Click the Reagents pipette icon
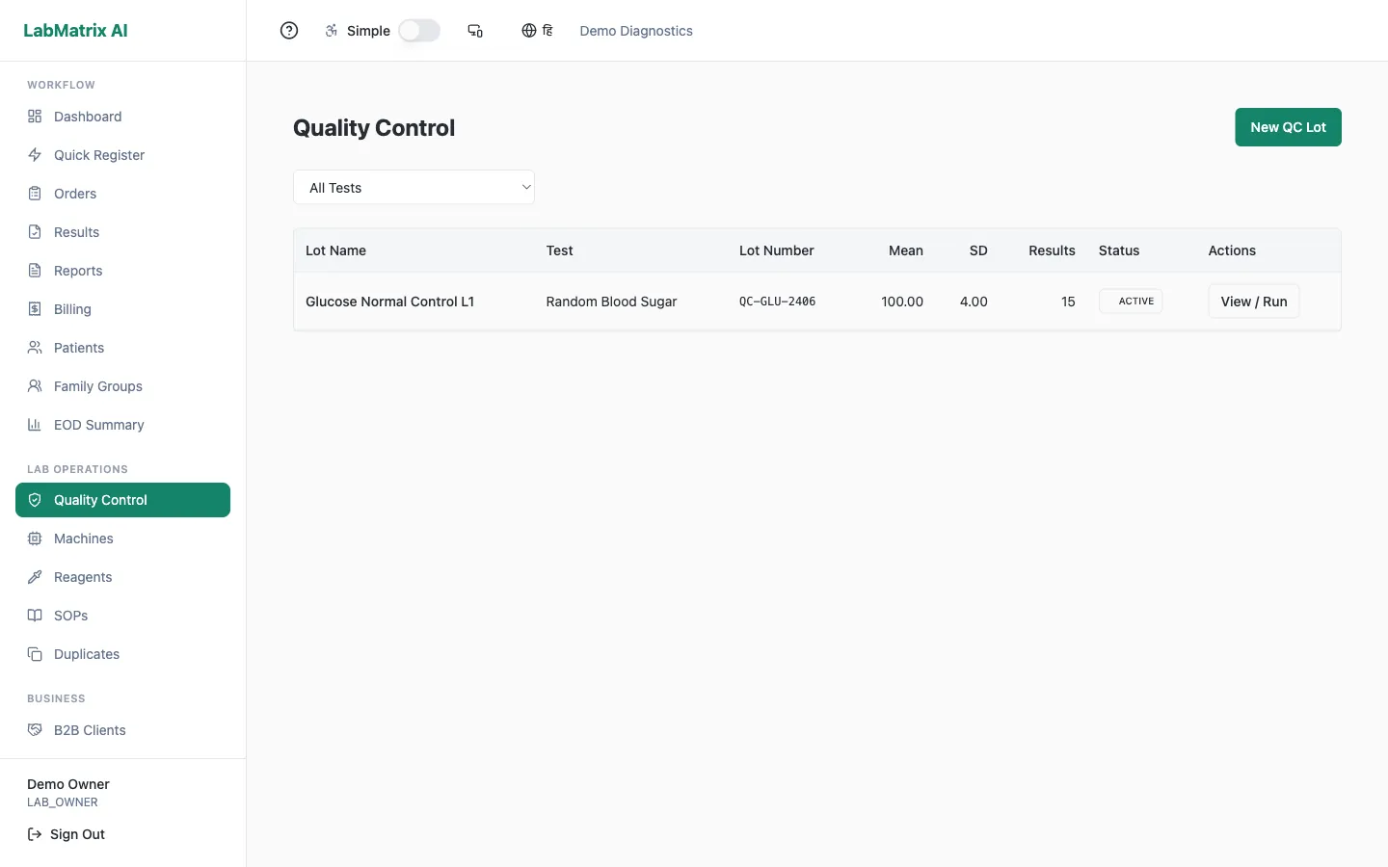 coord(35,577)
